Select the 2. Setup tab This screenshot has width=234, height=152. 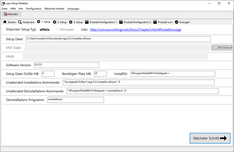coord(60,22)
